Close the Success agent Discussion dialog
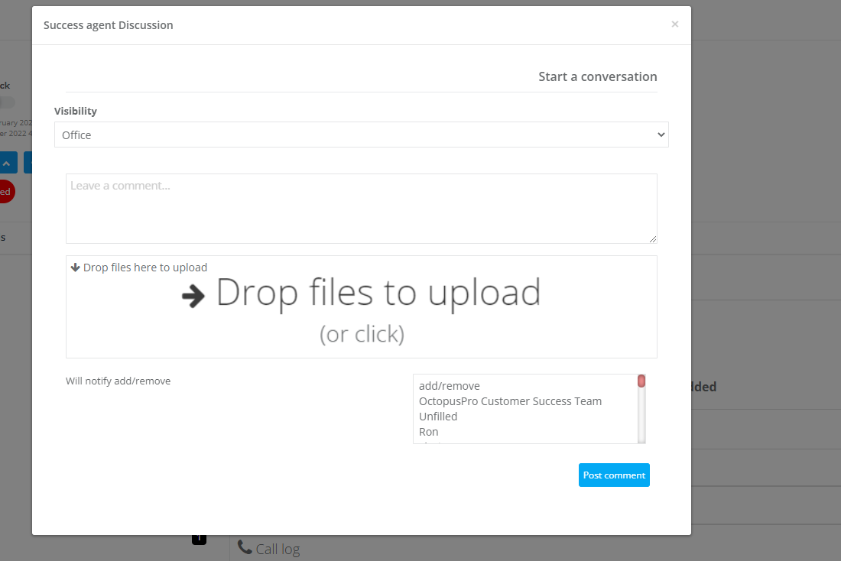This screenshot has width=841, height=561. click(x=675, y=24)
